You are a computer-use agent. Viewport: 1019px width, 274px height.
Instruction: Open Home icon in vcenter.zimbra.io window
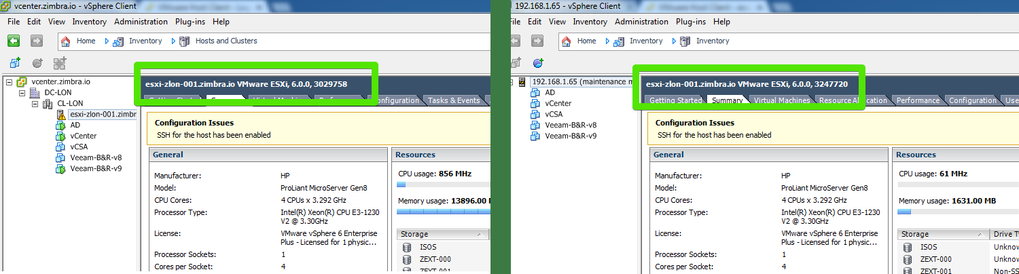[x=65, y=41]
